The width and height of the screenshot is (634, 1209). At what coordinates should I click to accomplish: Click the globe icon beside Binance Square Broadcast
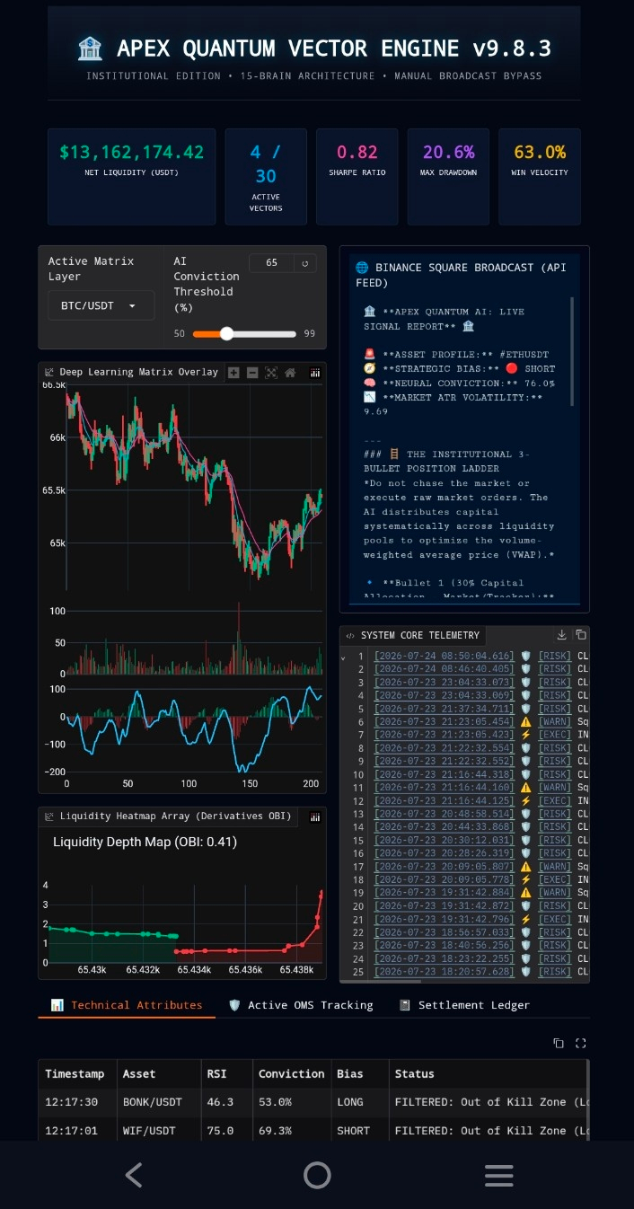pyautogui.click(x=362, y=268)
